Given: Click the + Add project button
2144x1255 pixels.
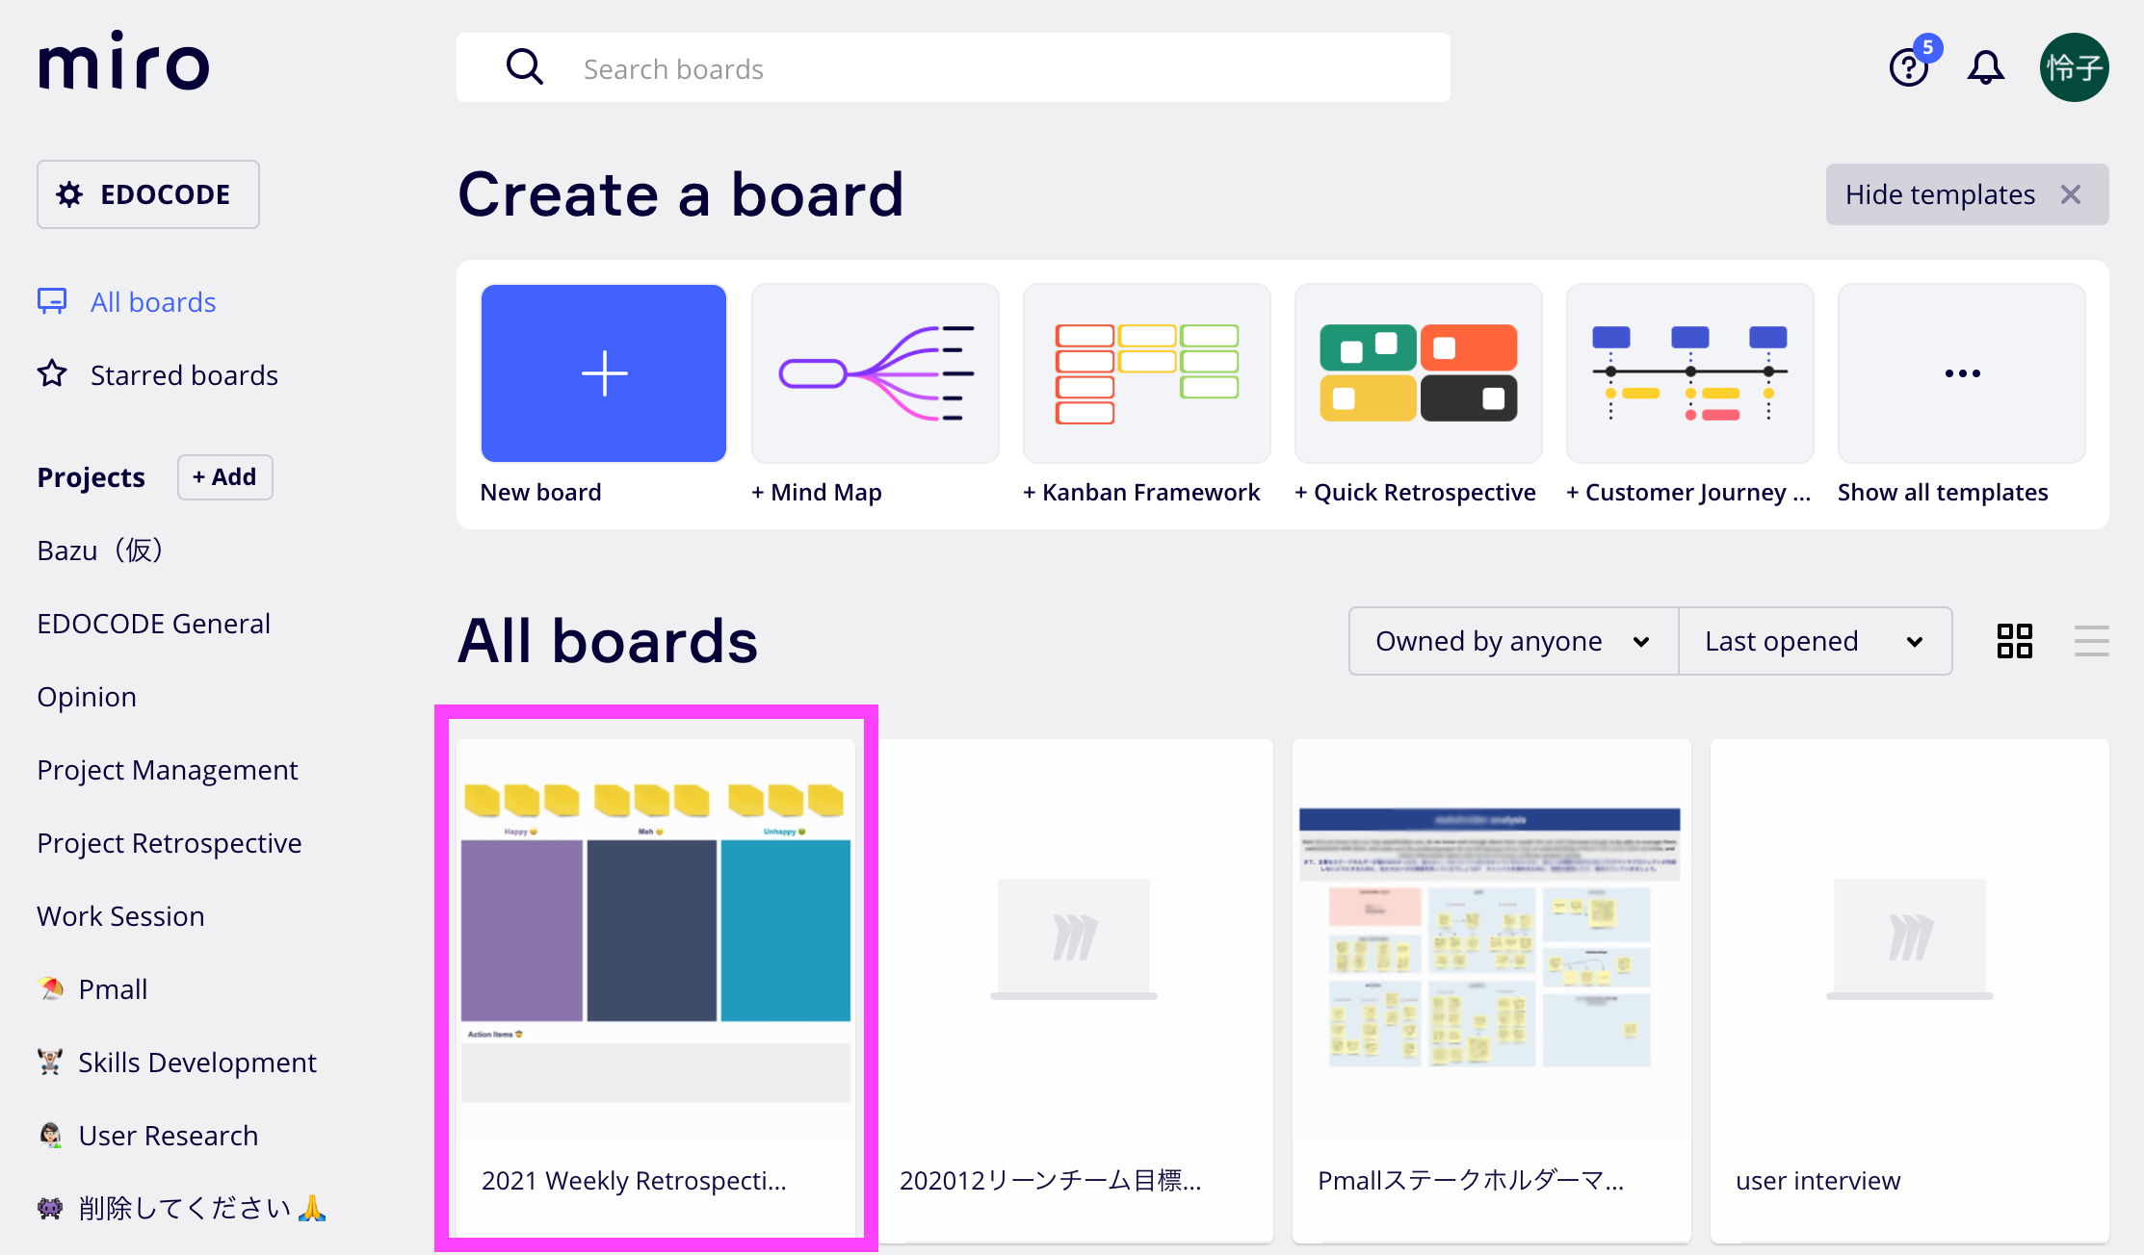Looking at the screenshot, I should (224, 477).
